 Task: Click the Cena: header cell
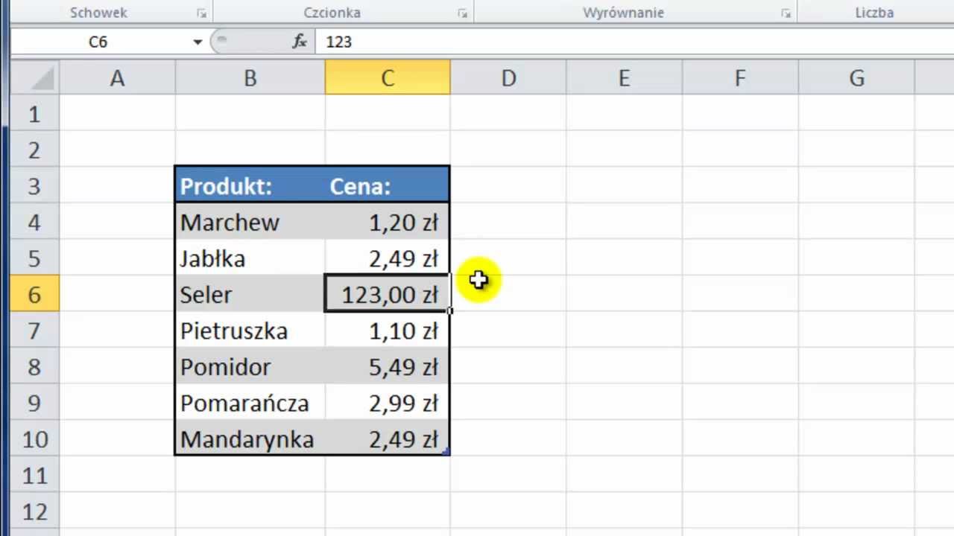point(388,185)
